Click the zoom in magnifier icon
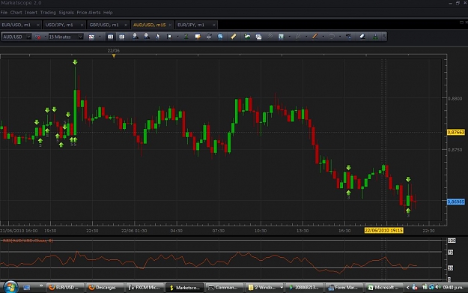The width and height of the screenshot is (468, 293). tap(136, 37)
